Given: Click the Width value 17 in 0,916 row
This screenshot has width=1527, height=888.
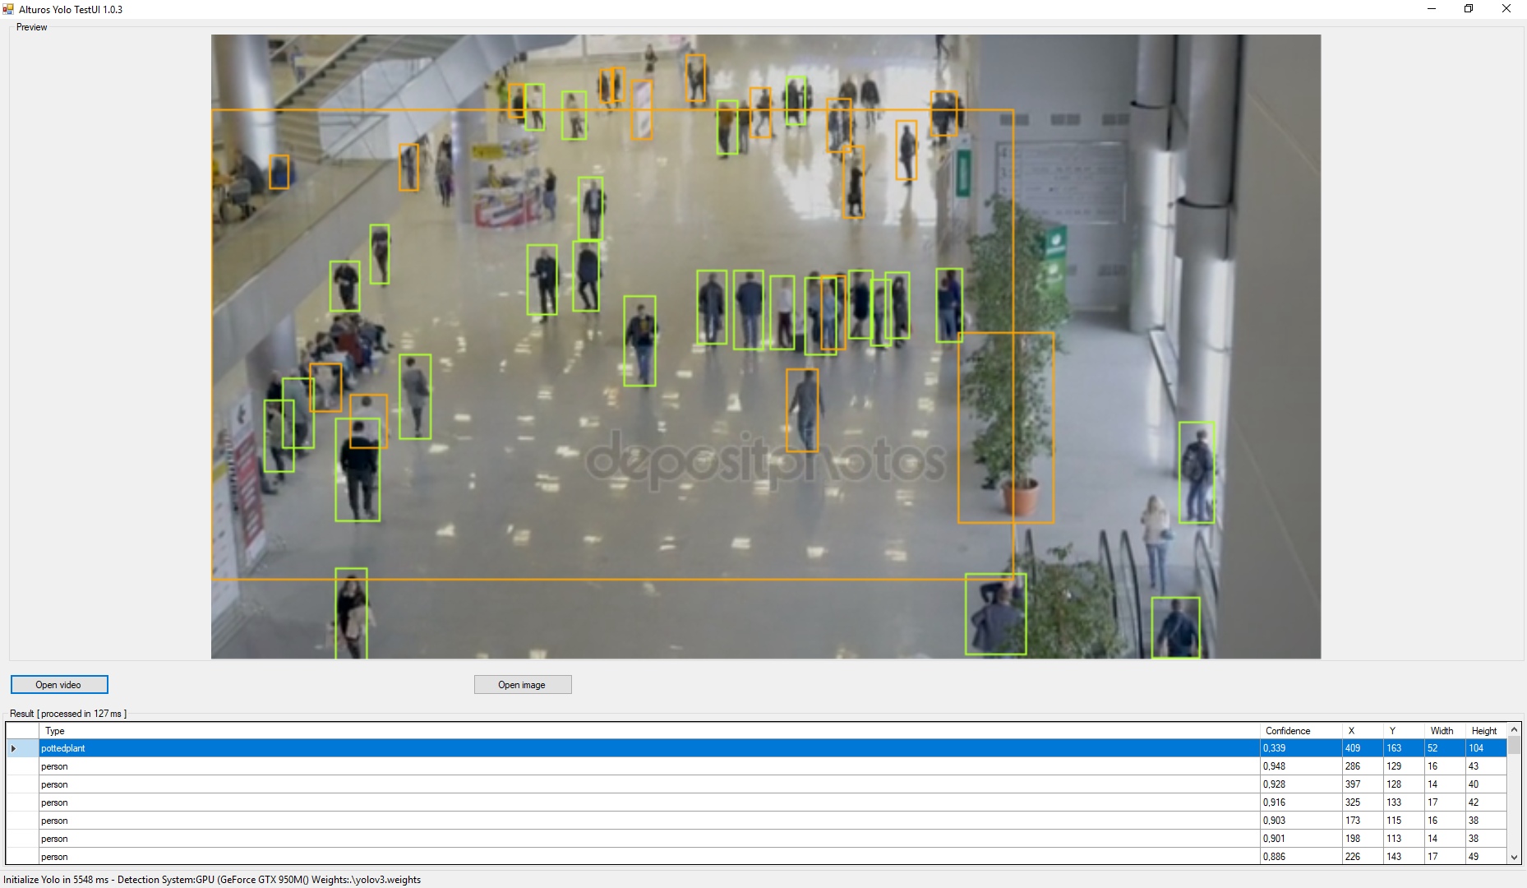Looking at the screenshot, I should click(x=1445, y=802).
